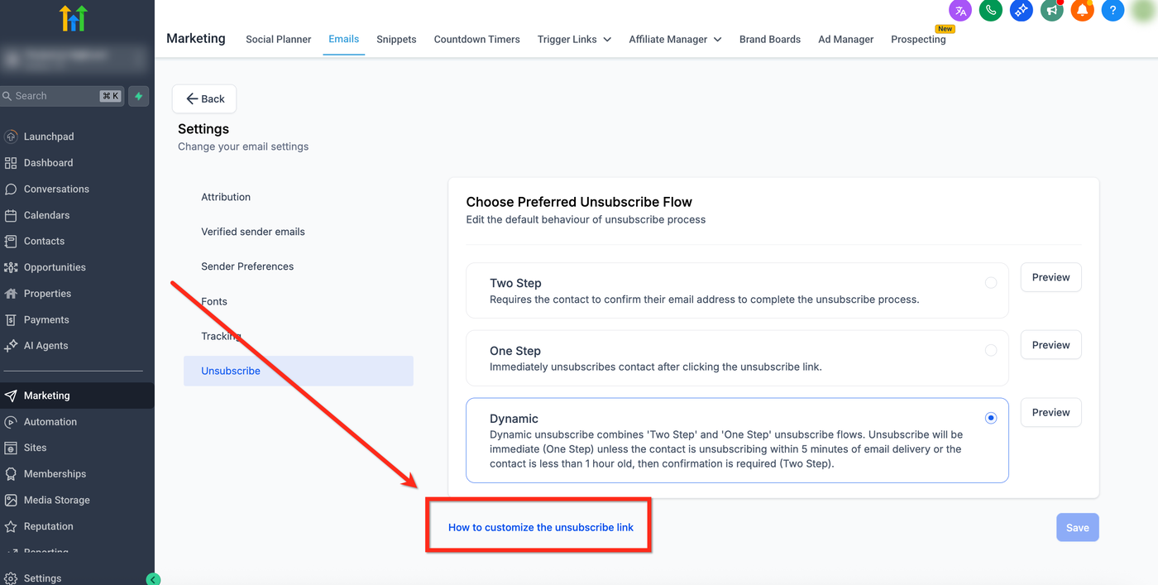Preview the Two Step unsubscribe flow

1050,277
